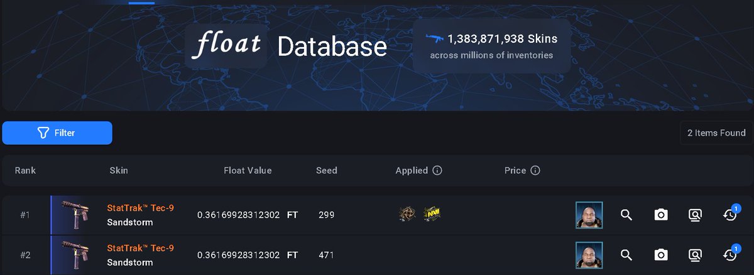Screen dimensions: 754x275
Task: Click camera screenshot icon in rank #2 row
Action: point(661,255)
